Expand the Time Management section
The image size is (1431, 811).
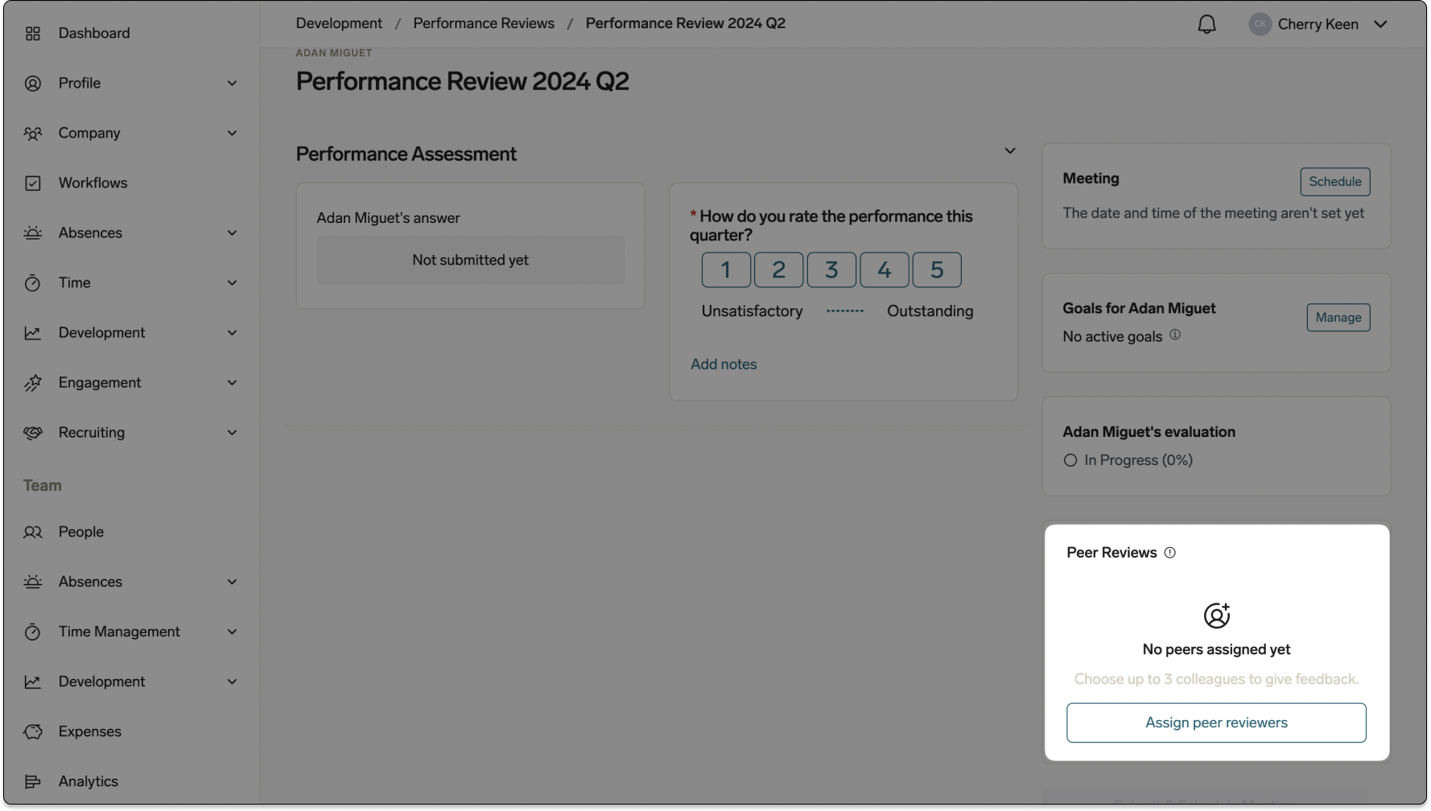tap(232, 632)
